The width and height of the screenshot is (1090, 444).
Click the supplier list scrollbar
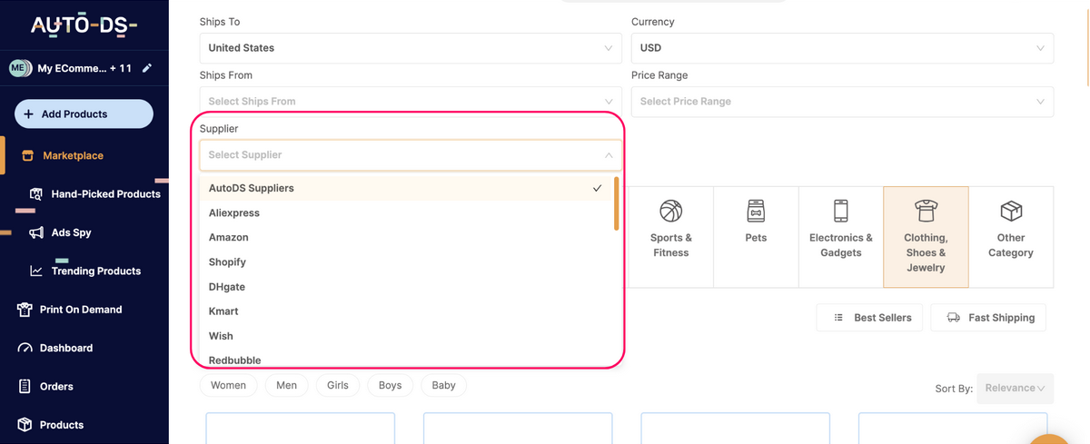tap(617, 203)
